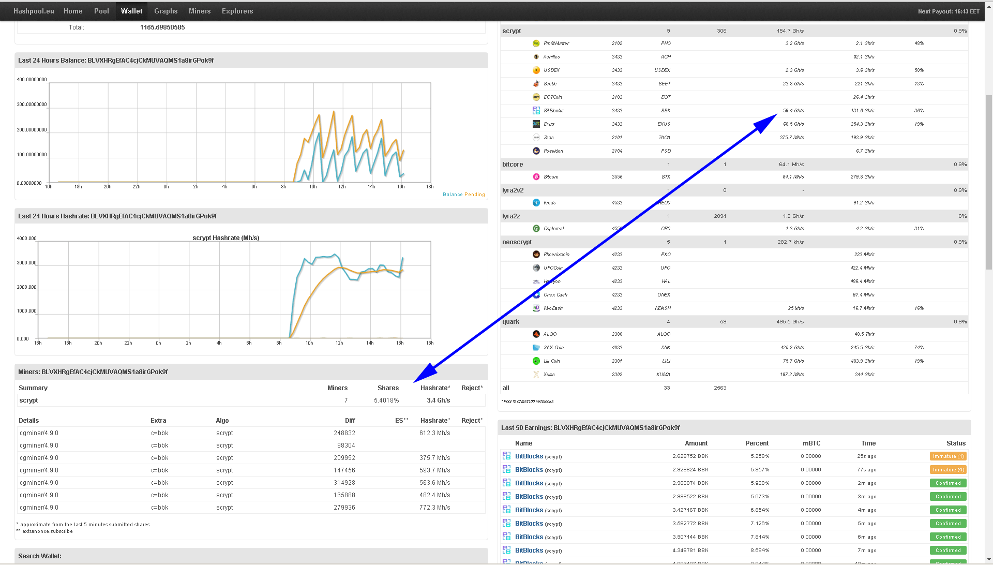Click the Exus coin icon
This screenshot has height=565, width=993.
click(x=536, y=124)
